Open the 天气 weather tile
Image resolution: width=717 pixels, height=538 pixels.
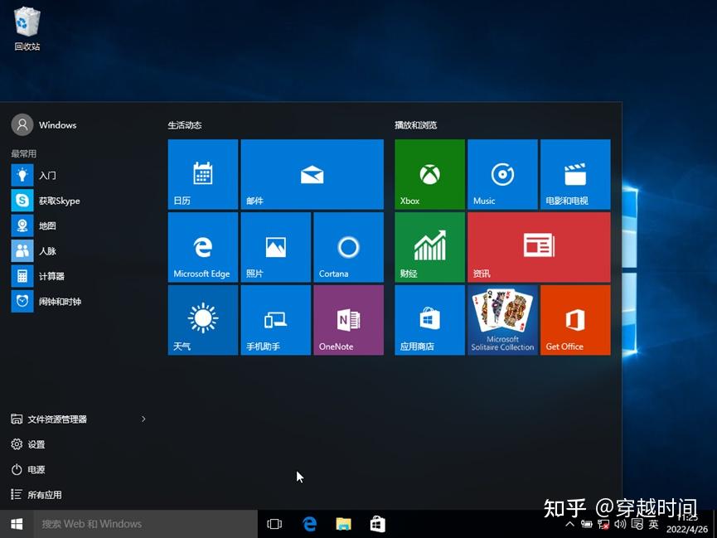(202, 320)
